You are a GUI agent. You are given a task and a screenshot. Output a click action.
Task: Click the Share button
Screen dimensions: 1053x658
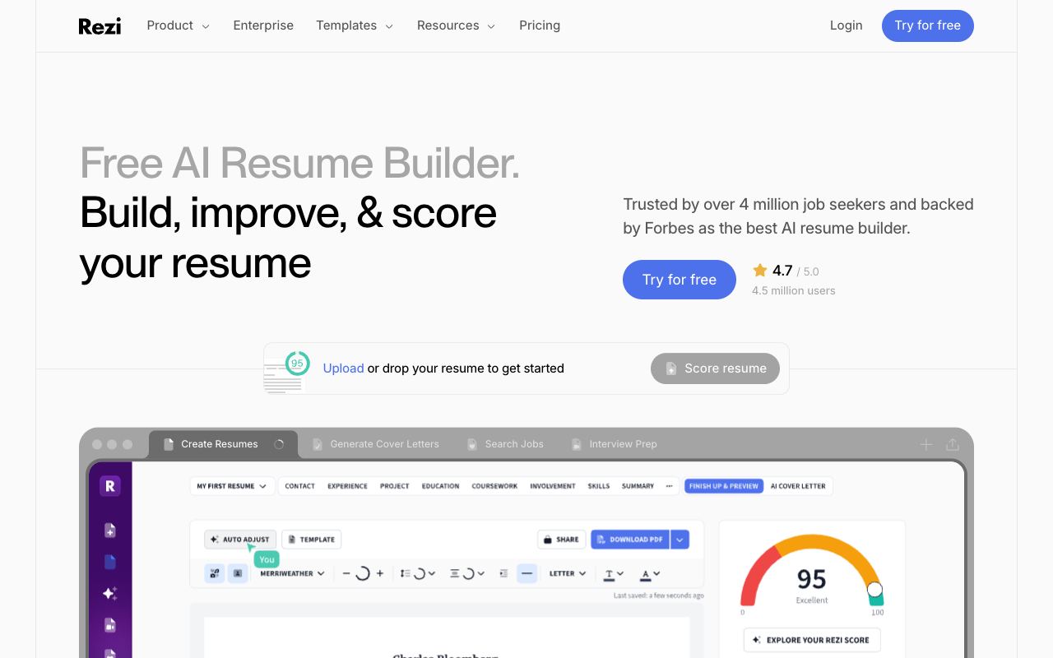coord(561,540)
